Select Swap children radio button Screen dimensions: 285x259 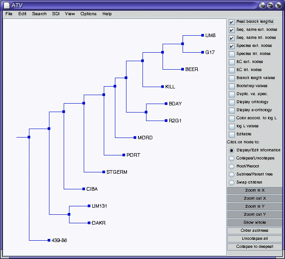(232, 182)
